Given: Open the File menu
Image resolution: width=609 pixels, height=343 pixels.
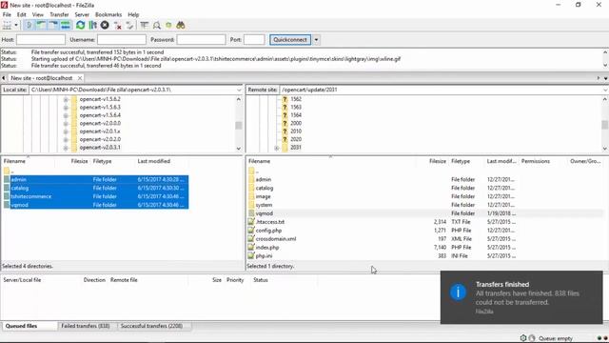Looking at the screenshot, I should click(7, 14).
